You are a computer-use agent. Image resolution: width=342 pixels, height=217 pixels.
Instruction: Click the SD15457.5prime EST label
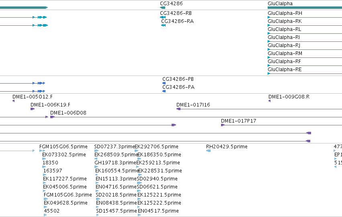[x=117, y=211]
